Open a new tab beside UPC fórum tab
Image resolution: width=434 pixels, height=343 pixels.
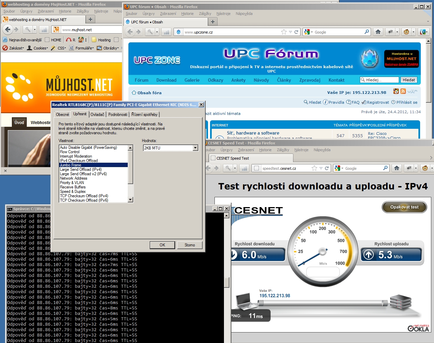[212, 22]
